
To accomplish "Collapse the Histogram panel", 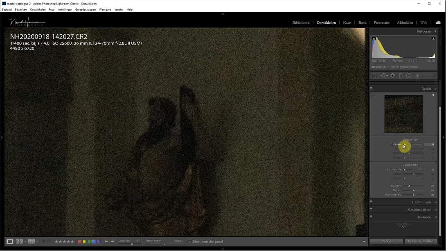I will [435, 31].
